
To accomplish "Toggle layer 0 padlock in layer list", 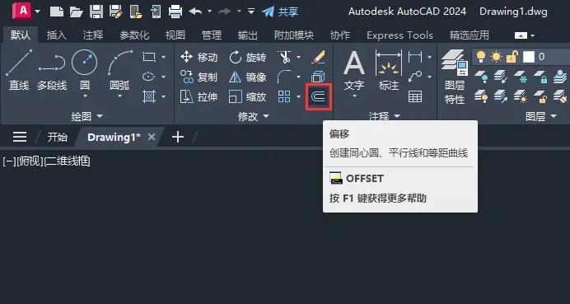I will (512, 57).
